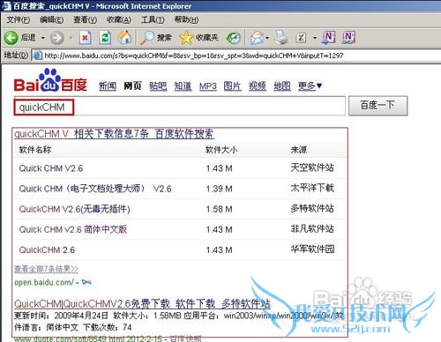Click the 1.58 M size value

pyautogui.click(x=219, y=209)
